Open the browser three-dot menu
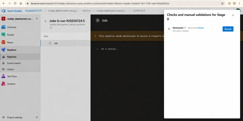243x121 pixels. pyautogui.click(x=240, y=3)
